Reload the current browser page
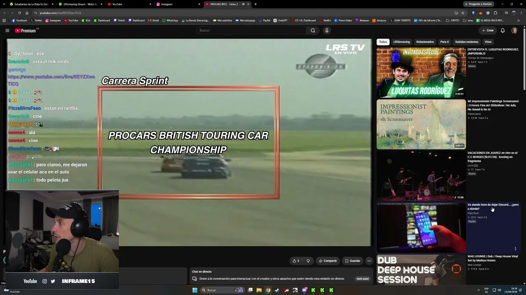Image resolution: width=526 pixels, height=295 pixels. [x=19, y=13]
